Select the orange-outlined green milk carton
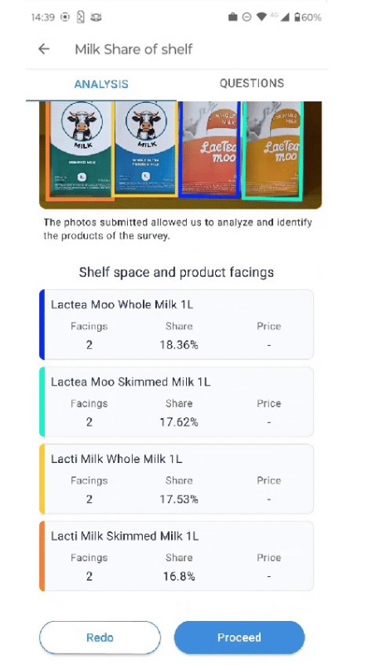Screen dimensions: 372x665 tap(81, 150)
